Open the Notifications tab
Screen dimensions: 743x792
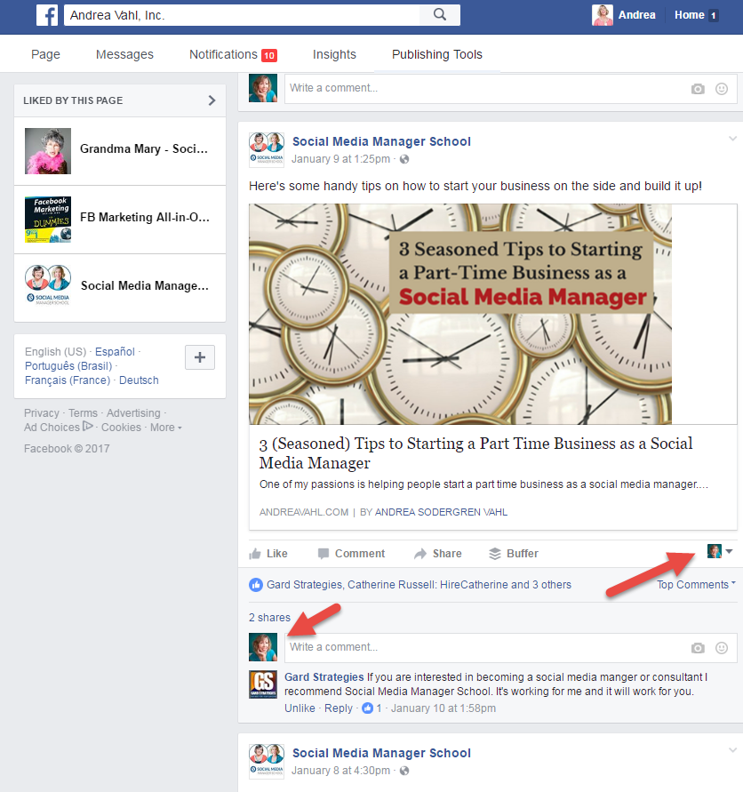tap(233, 54)
